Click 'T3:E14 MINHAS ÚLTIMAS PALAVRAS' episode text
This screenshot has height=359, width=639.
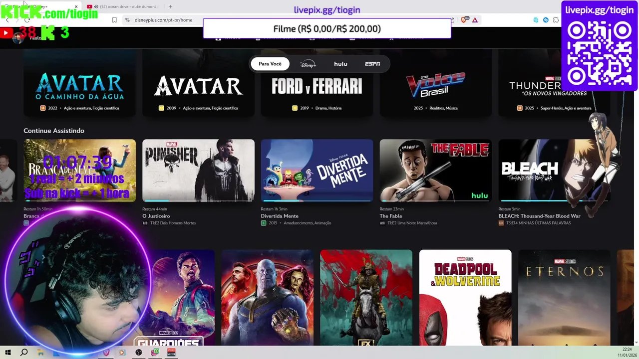click(538, 223)
